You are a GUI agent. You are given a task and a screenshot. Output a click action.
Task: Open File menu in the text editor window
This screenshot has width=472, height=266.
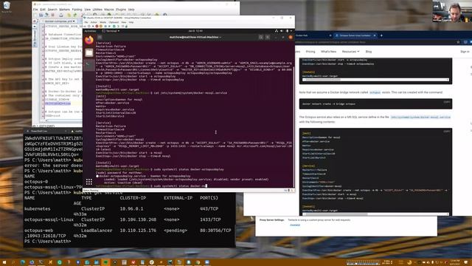coord(35,10)
